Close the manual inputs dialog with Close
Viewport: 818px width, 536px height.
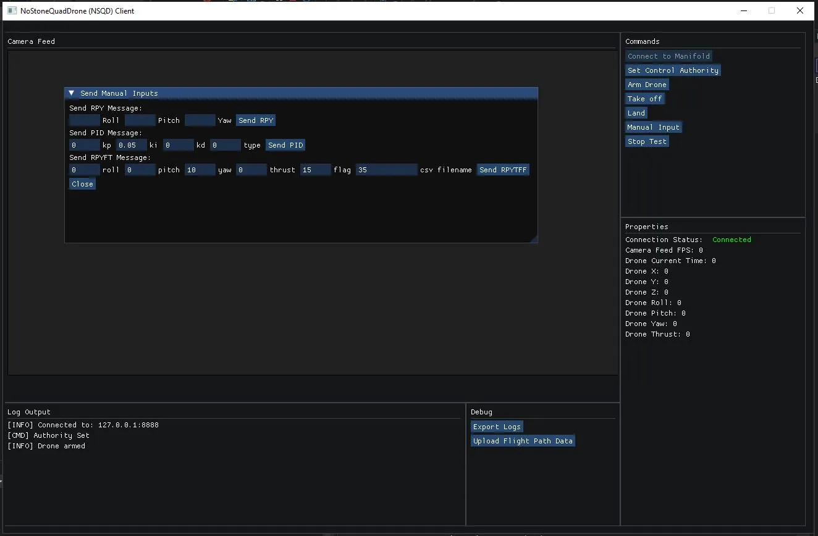pos(82,184)
